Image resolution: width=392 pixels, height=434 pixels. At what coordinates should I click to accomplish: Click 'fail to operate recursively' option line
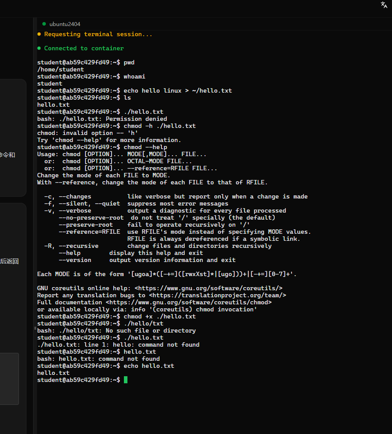pyautogui.click(x=154, y=225)
